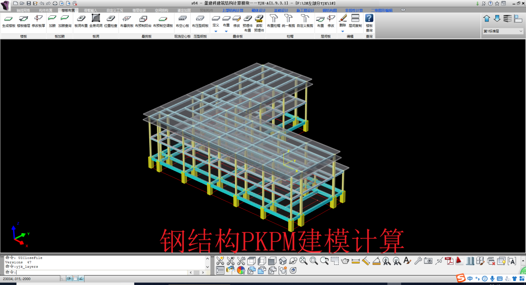Select the 布预制阳台 precast balcony tool
Screen dimensions: 526x285
pyautogui.click(x=143, y=21)
